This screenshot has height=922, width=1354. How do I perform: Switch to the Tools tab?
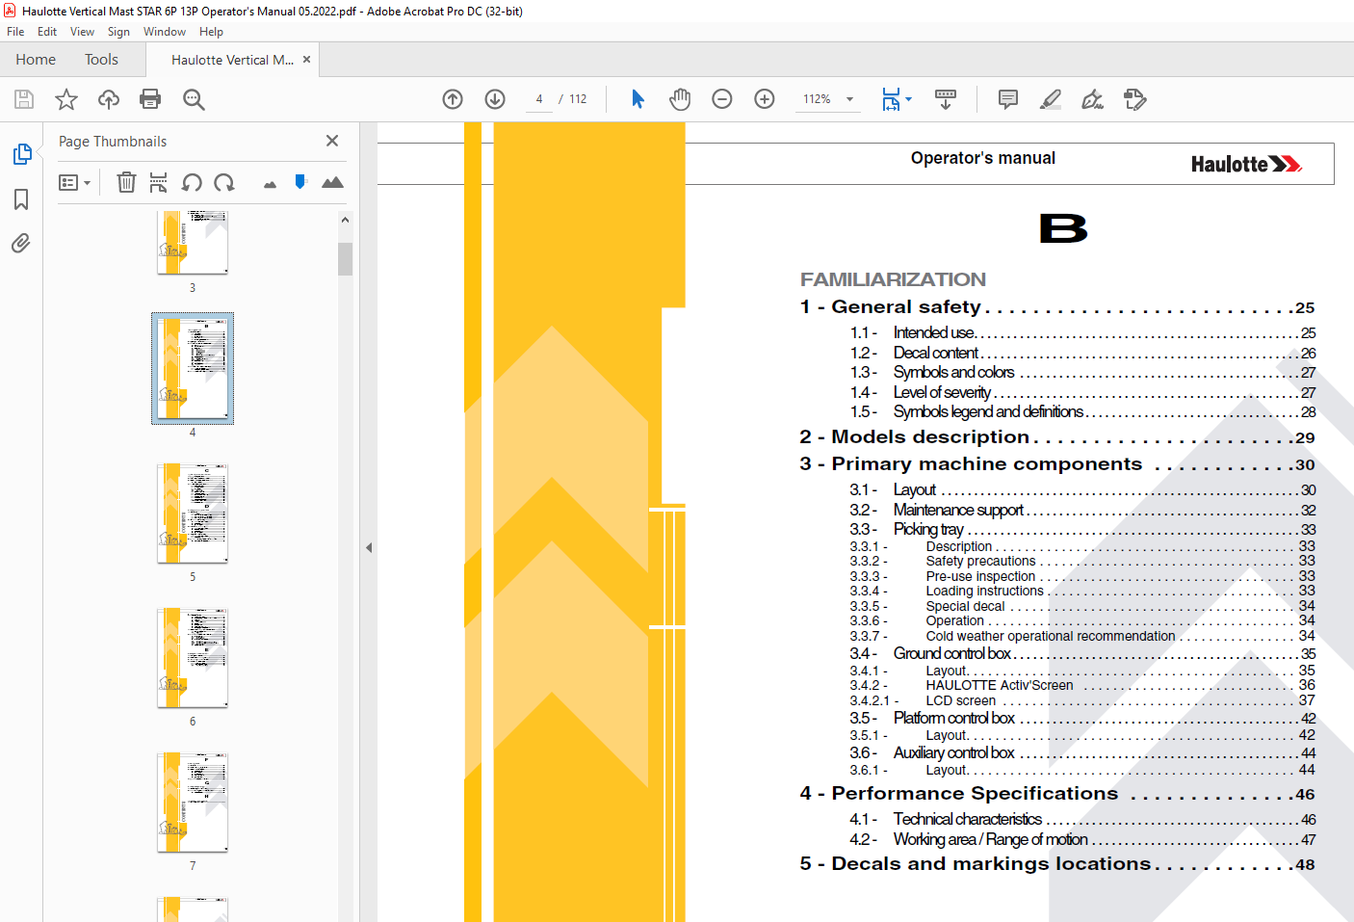pyautogui.click(x=101, y=60)
